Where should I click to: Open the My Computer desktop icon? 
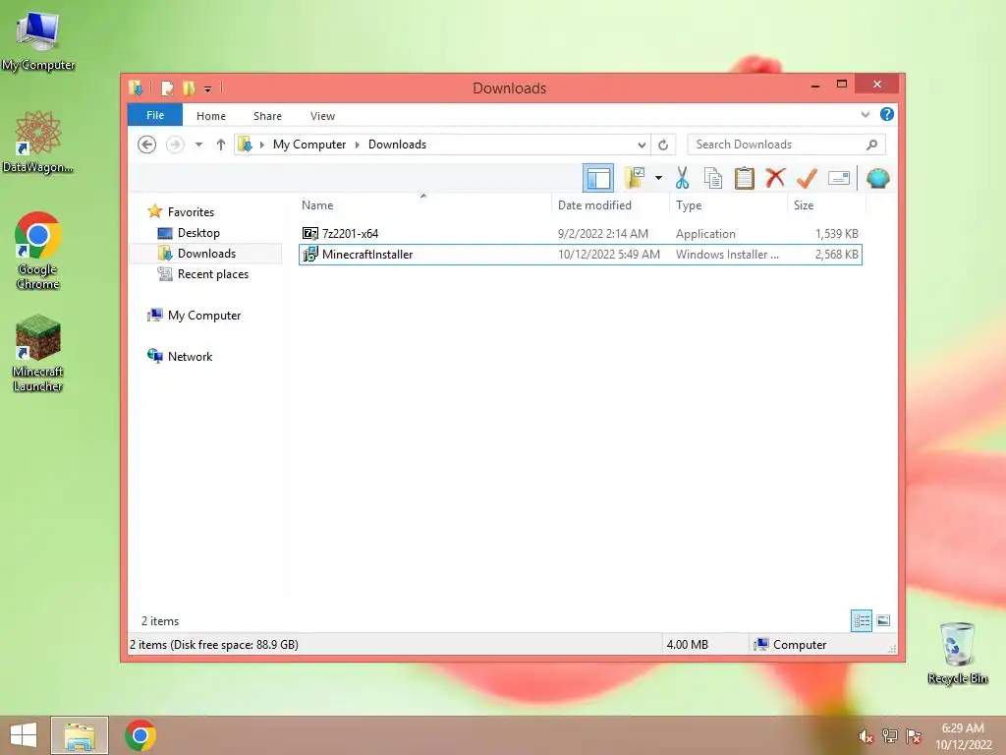[x=38, y=39]
